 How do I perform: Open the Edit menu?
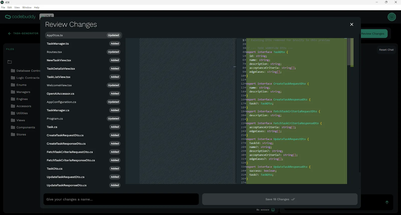pyautogui.click(x=10, y=7)
